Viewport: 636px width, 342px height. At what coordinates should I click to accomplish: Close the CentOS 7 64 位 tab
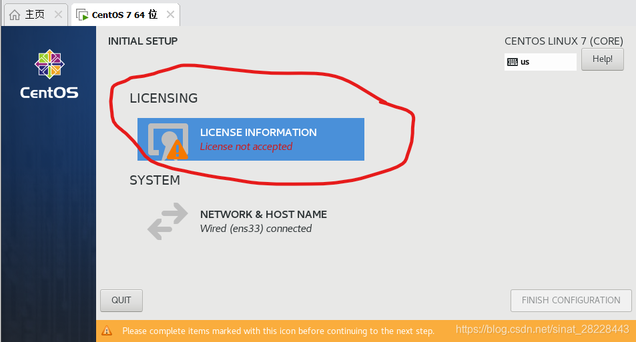(x=170, y=15)
